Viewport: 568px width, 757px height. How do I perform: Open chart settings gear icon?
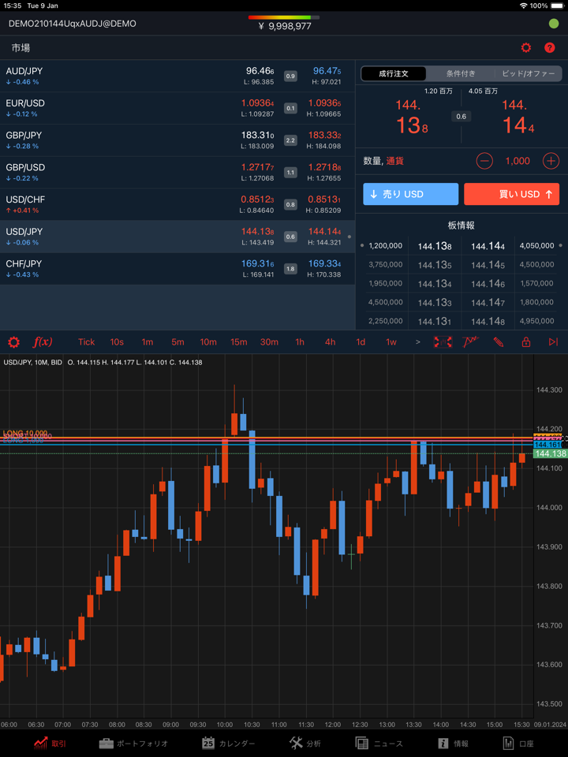[x=13, y=342]
